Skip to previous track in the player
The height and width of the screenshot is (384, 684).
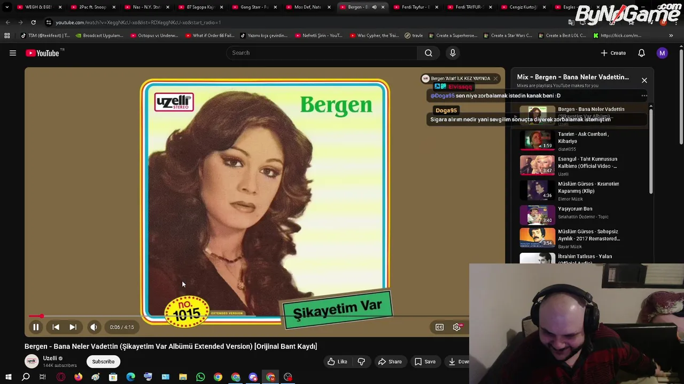click(56, 327)
